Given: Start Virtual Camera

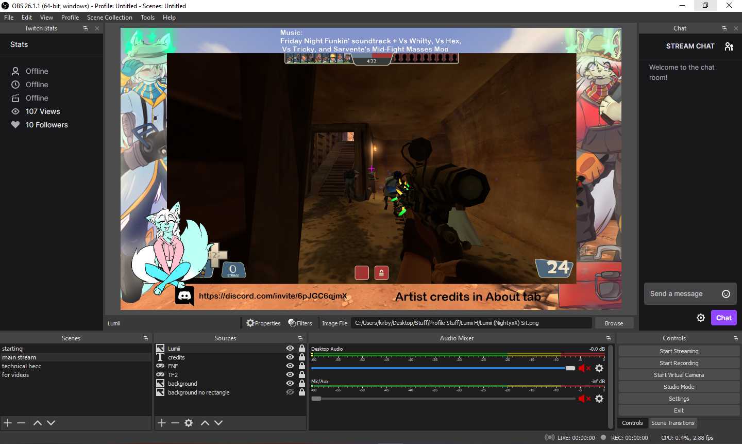Looking at the screenshot, I should (x=679, y=375).
